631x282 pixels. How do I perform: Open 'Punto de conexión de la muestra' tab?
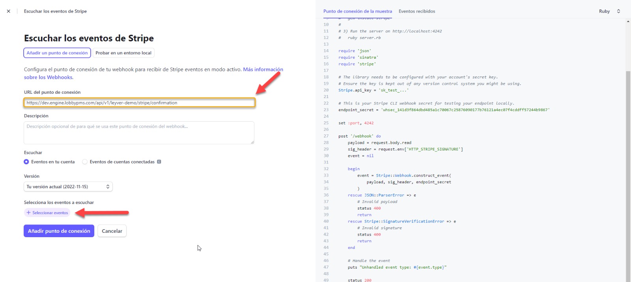click(358, 11)
